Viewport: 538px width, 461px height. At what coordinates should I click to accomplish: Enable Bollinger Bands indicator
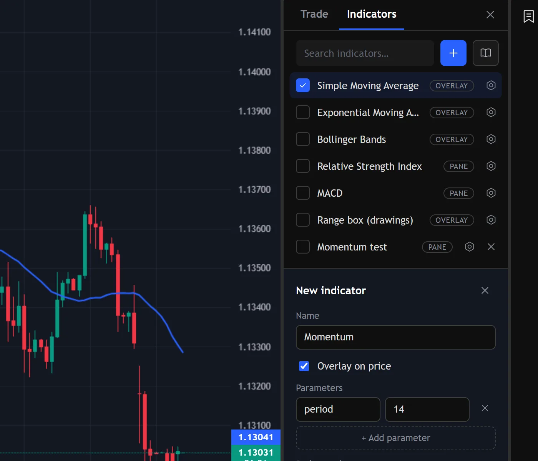[x=303, y=139]
